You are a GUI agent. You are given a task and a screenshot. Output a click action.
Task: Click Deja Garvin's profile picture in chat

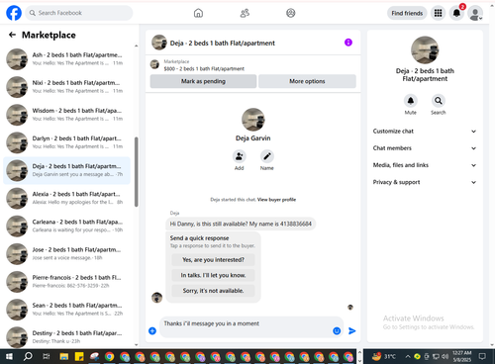(x=253, y=120)
